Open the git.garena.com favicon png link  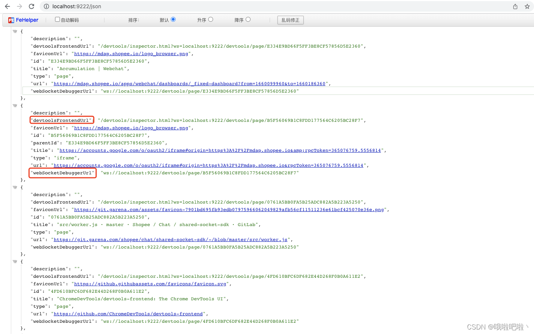pyautogui.click(x=229, y=210)
